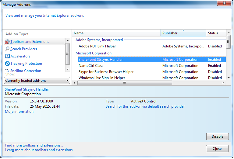This screenshot has width=234, height=159.
Task: Sort list by Status column header
Action: 216,33
